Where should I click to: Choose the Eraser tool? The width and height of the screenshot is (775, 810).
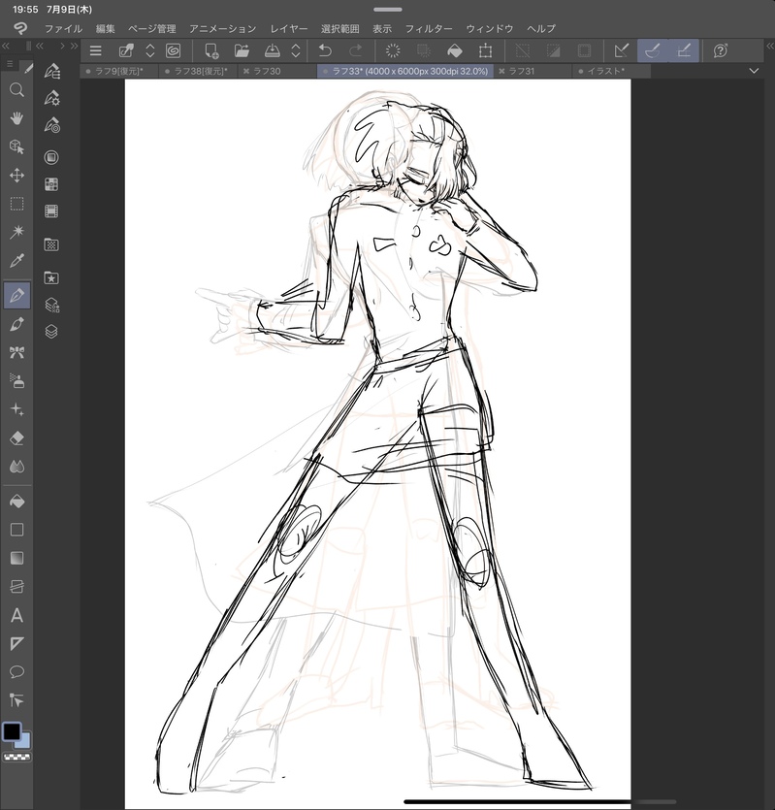[16, 437]
